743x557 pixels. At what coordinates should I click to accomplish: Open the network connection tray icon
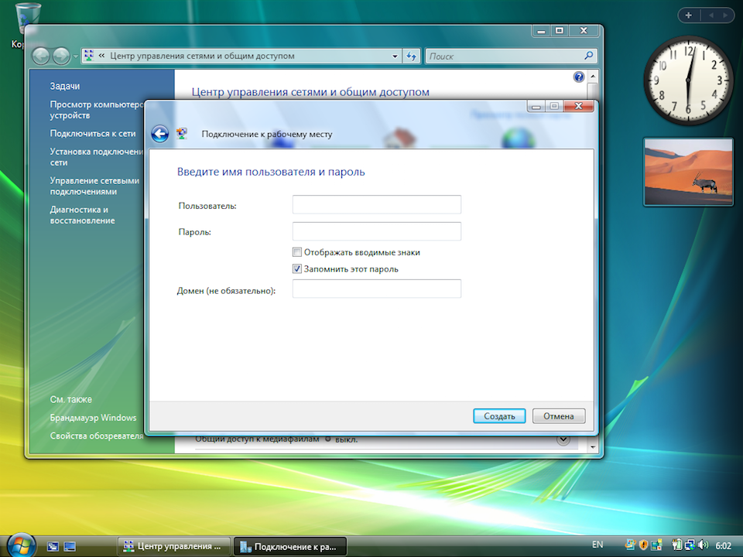(x=690, y=545)
